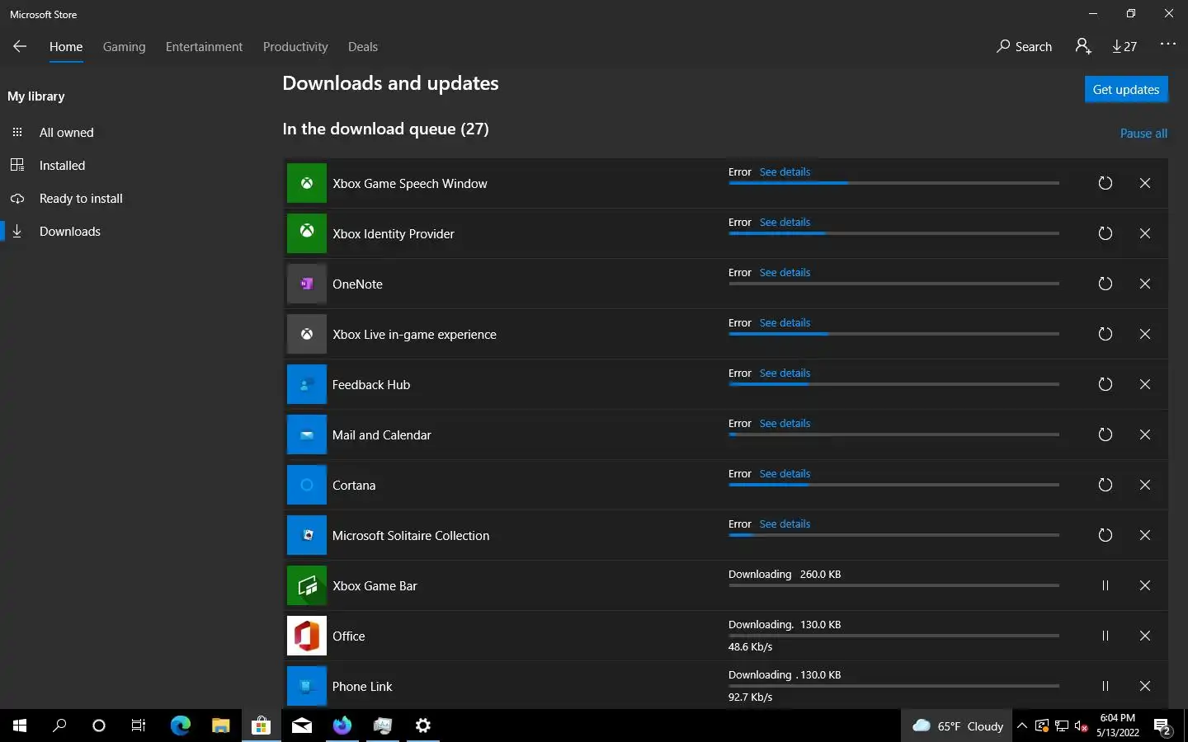
Task: See details for Cortana error
Action: [785, 474]
